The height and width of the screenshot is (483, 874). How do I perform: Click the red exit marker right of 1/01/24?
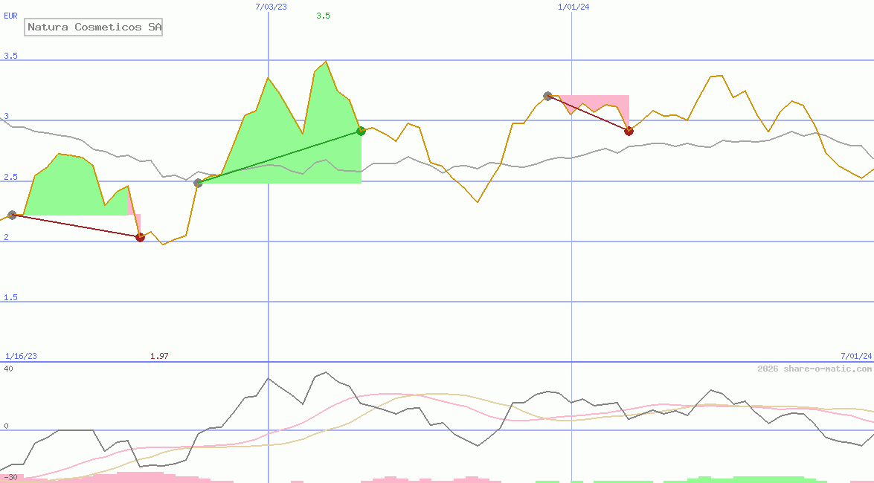[x=629, y=131]
